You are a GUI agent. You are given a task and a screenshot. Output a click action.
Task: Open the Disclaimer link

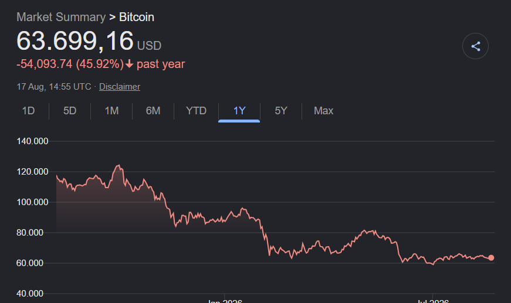(120, 87)
